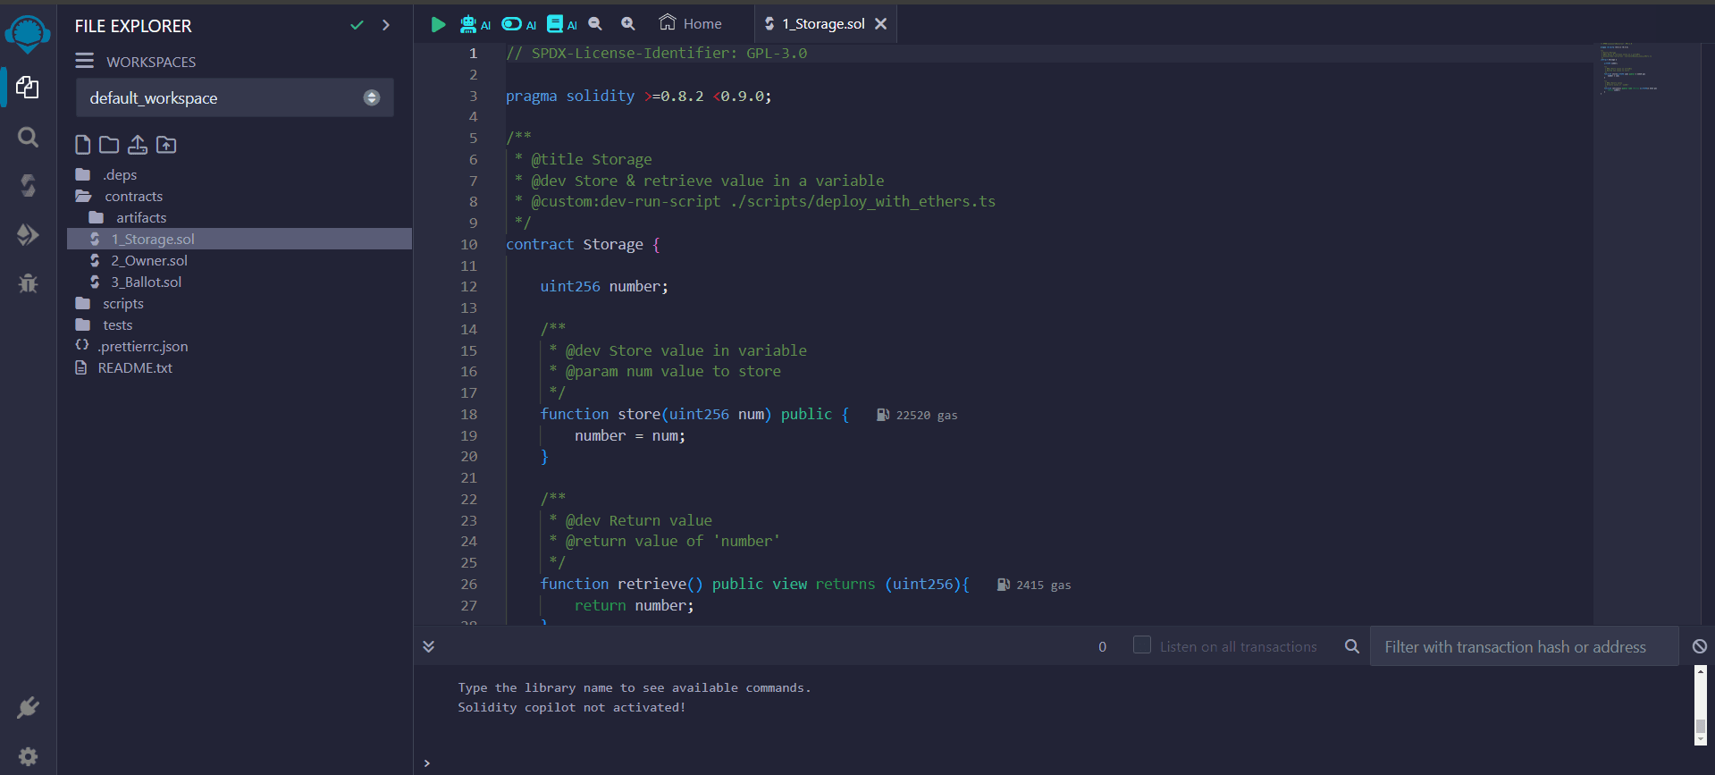Toggle the terminal panel with double chevron
Screen dimensions: 1715x775
pyautogui.click(x=428, y=646)
